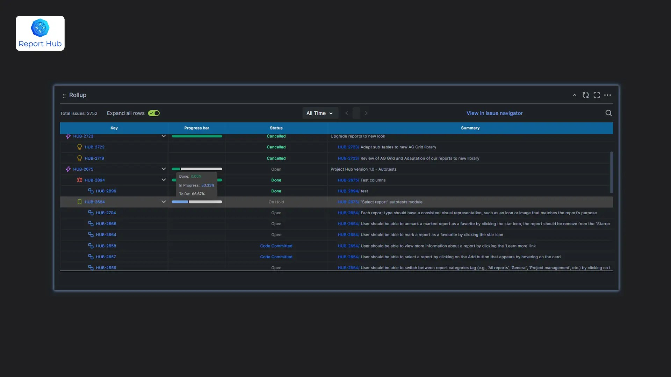Open issue HUB-2658 key link

pos(106,246)
